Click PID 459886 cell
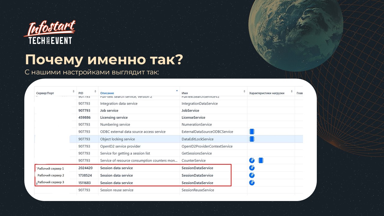The width and height of the screenshot is (384, 216). pyautogui.click(x=84, y=118)
